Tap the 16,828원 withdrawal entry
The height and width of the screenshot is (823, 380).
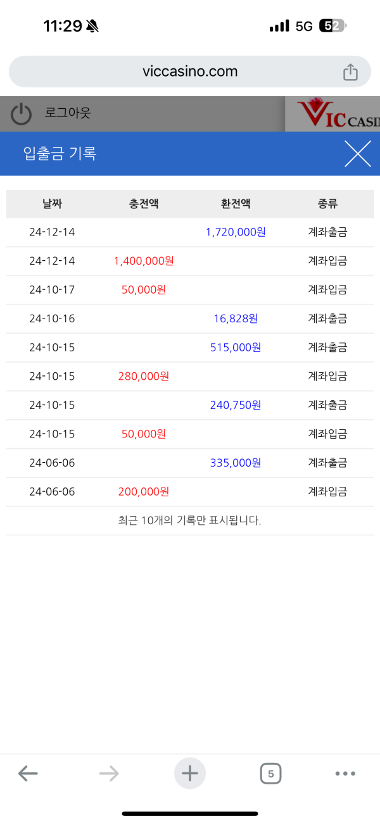[x=236, y=318]
